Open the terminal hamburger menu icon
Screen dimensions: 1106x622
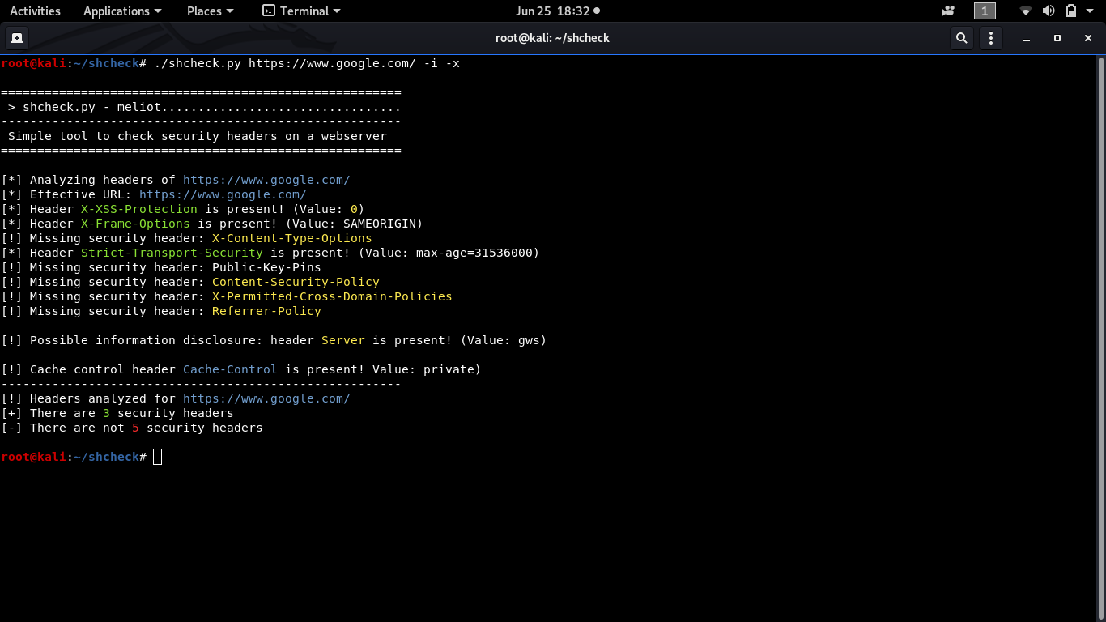pos(991,38)
